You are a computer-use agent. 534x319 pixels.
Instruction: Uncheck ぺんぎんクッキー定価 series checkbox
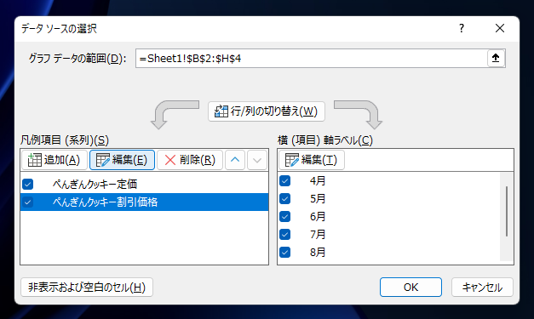pos(28,185)
